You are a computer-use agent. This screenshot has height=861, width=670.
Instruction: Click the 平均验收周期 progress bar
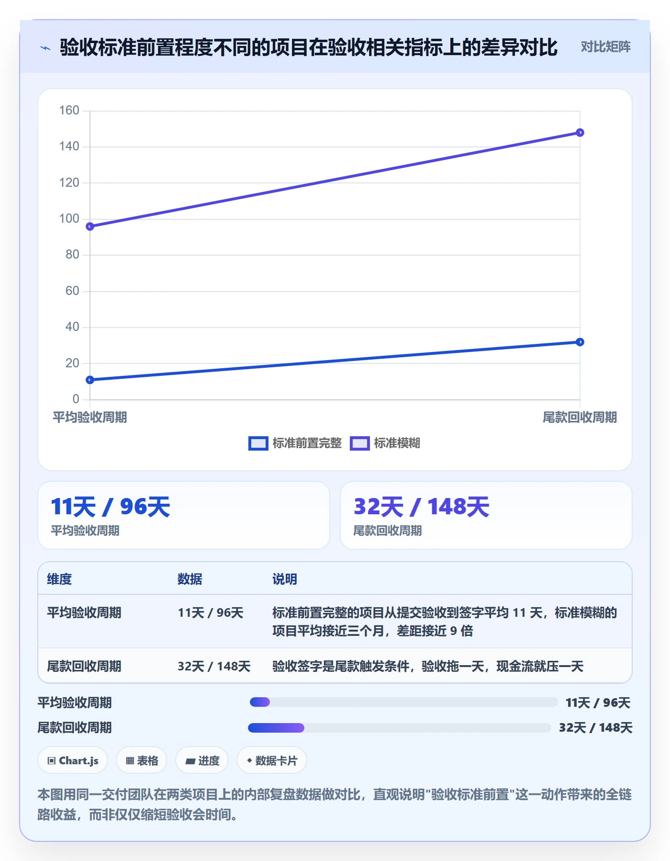coord(403,702)
